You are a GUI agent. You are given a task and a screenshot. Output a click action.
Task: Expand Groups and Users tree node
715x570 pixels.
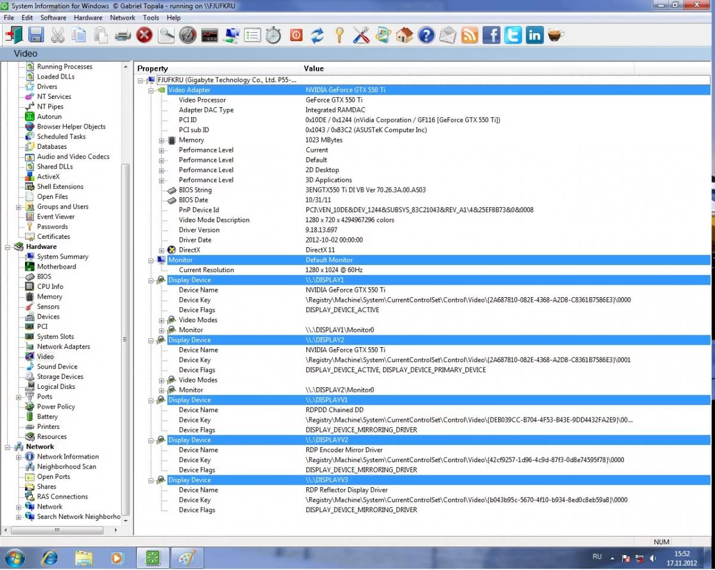[18, 207]
